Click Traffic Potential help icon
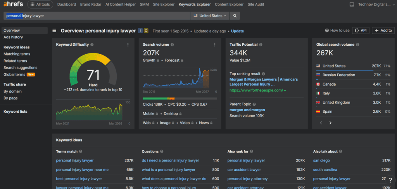 coord(261,45)
